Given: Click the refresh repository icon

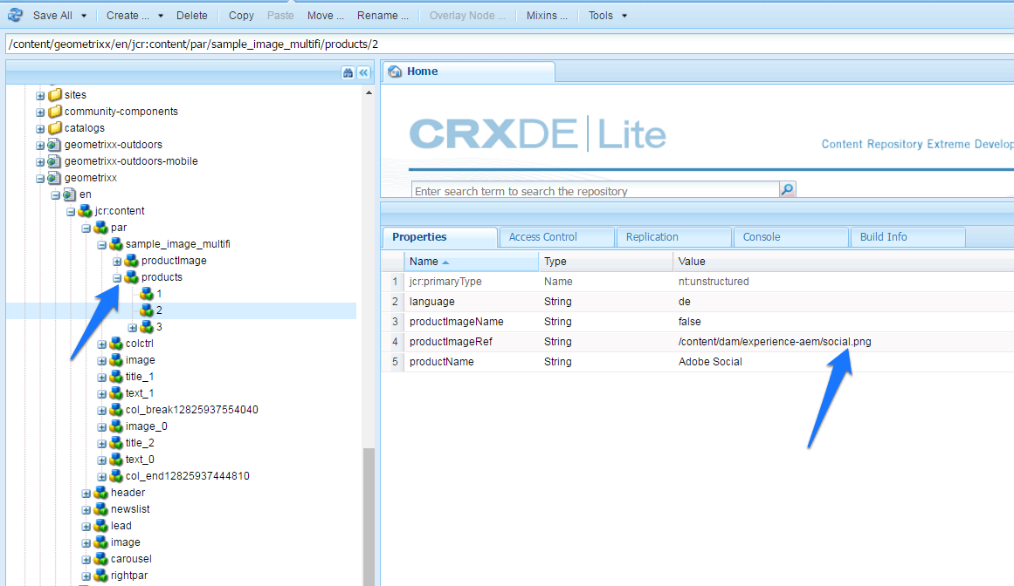Looking at the screenshot, I should [15, 15].
